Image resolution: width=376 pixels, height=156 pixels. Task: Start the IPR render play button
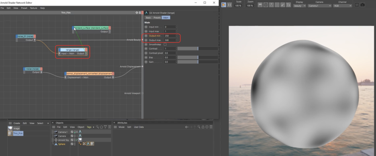[223, 5]
